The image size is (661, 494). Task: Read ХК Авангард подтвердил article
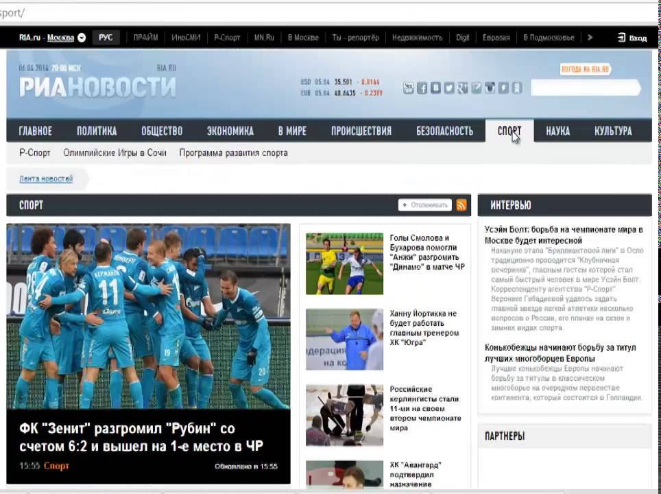pyautogui.click(x=416, y=475)
